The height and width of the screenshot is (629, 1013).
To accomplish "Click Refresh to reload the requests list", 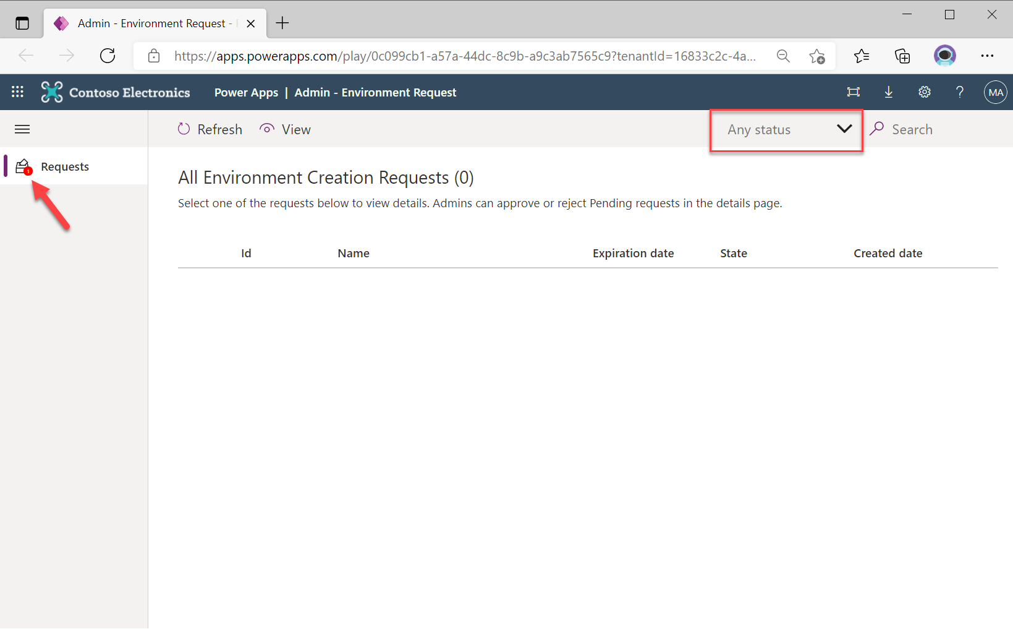I will [210, 129].
